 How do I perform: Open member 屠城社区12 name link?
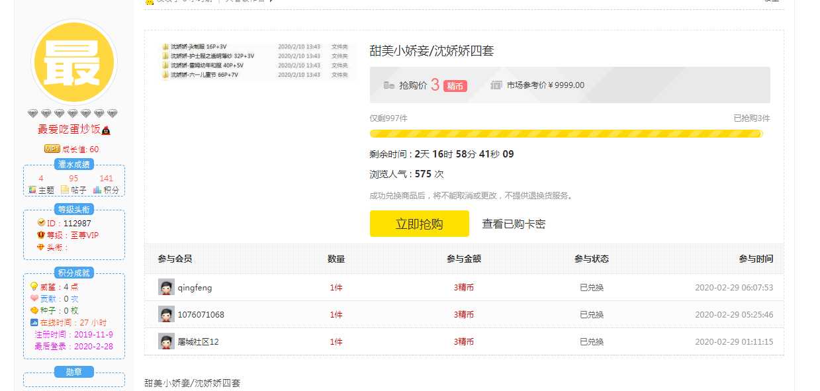(199, 342)
